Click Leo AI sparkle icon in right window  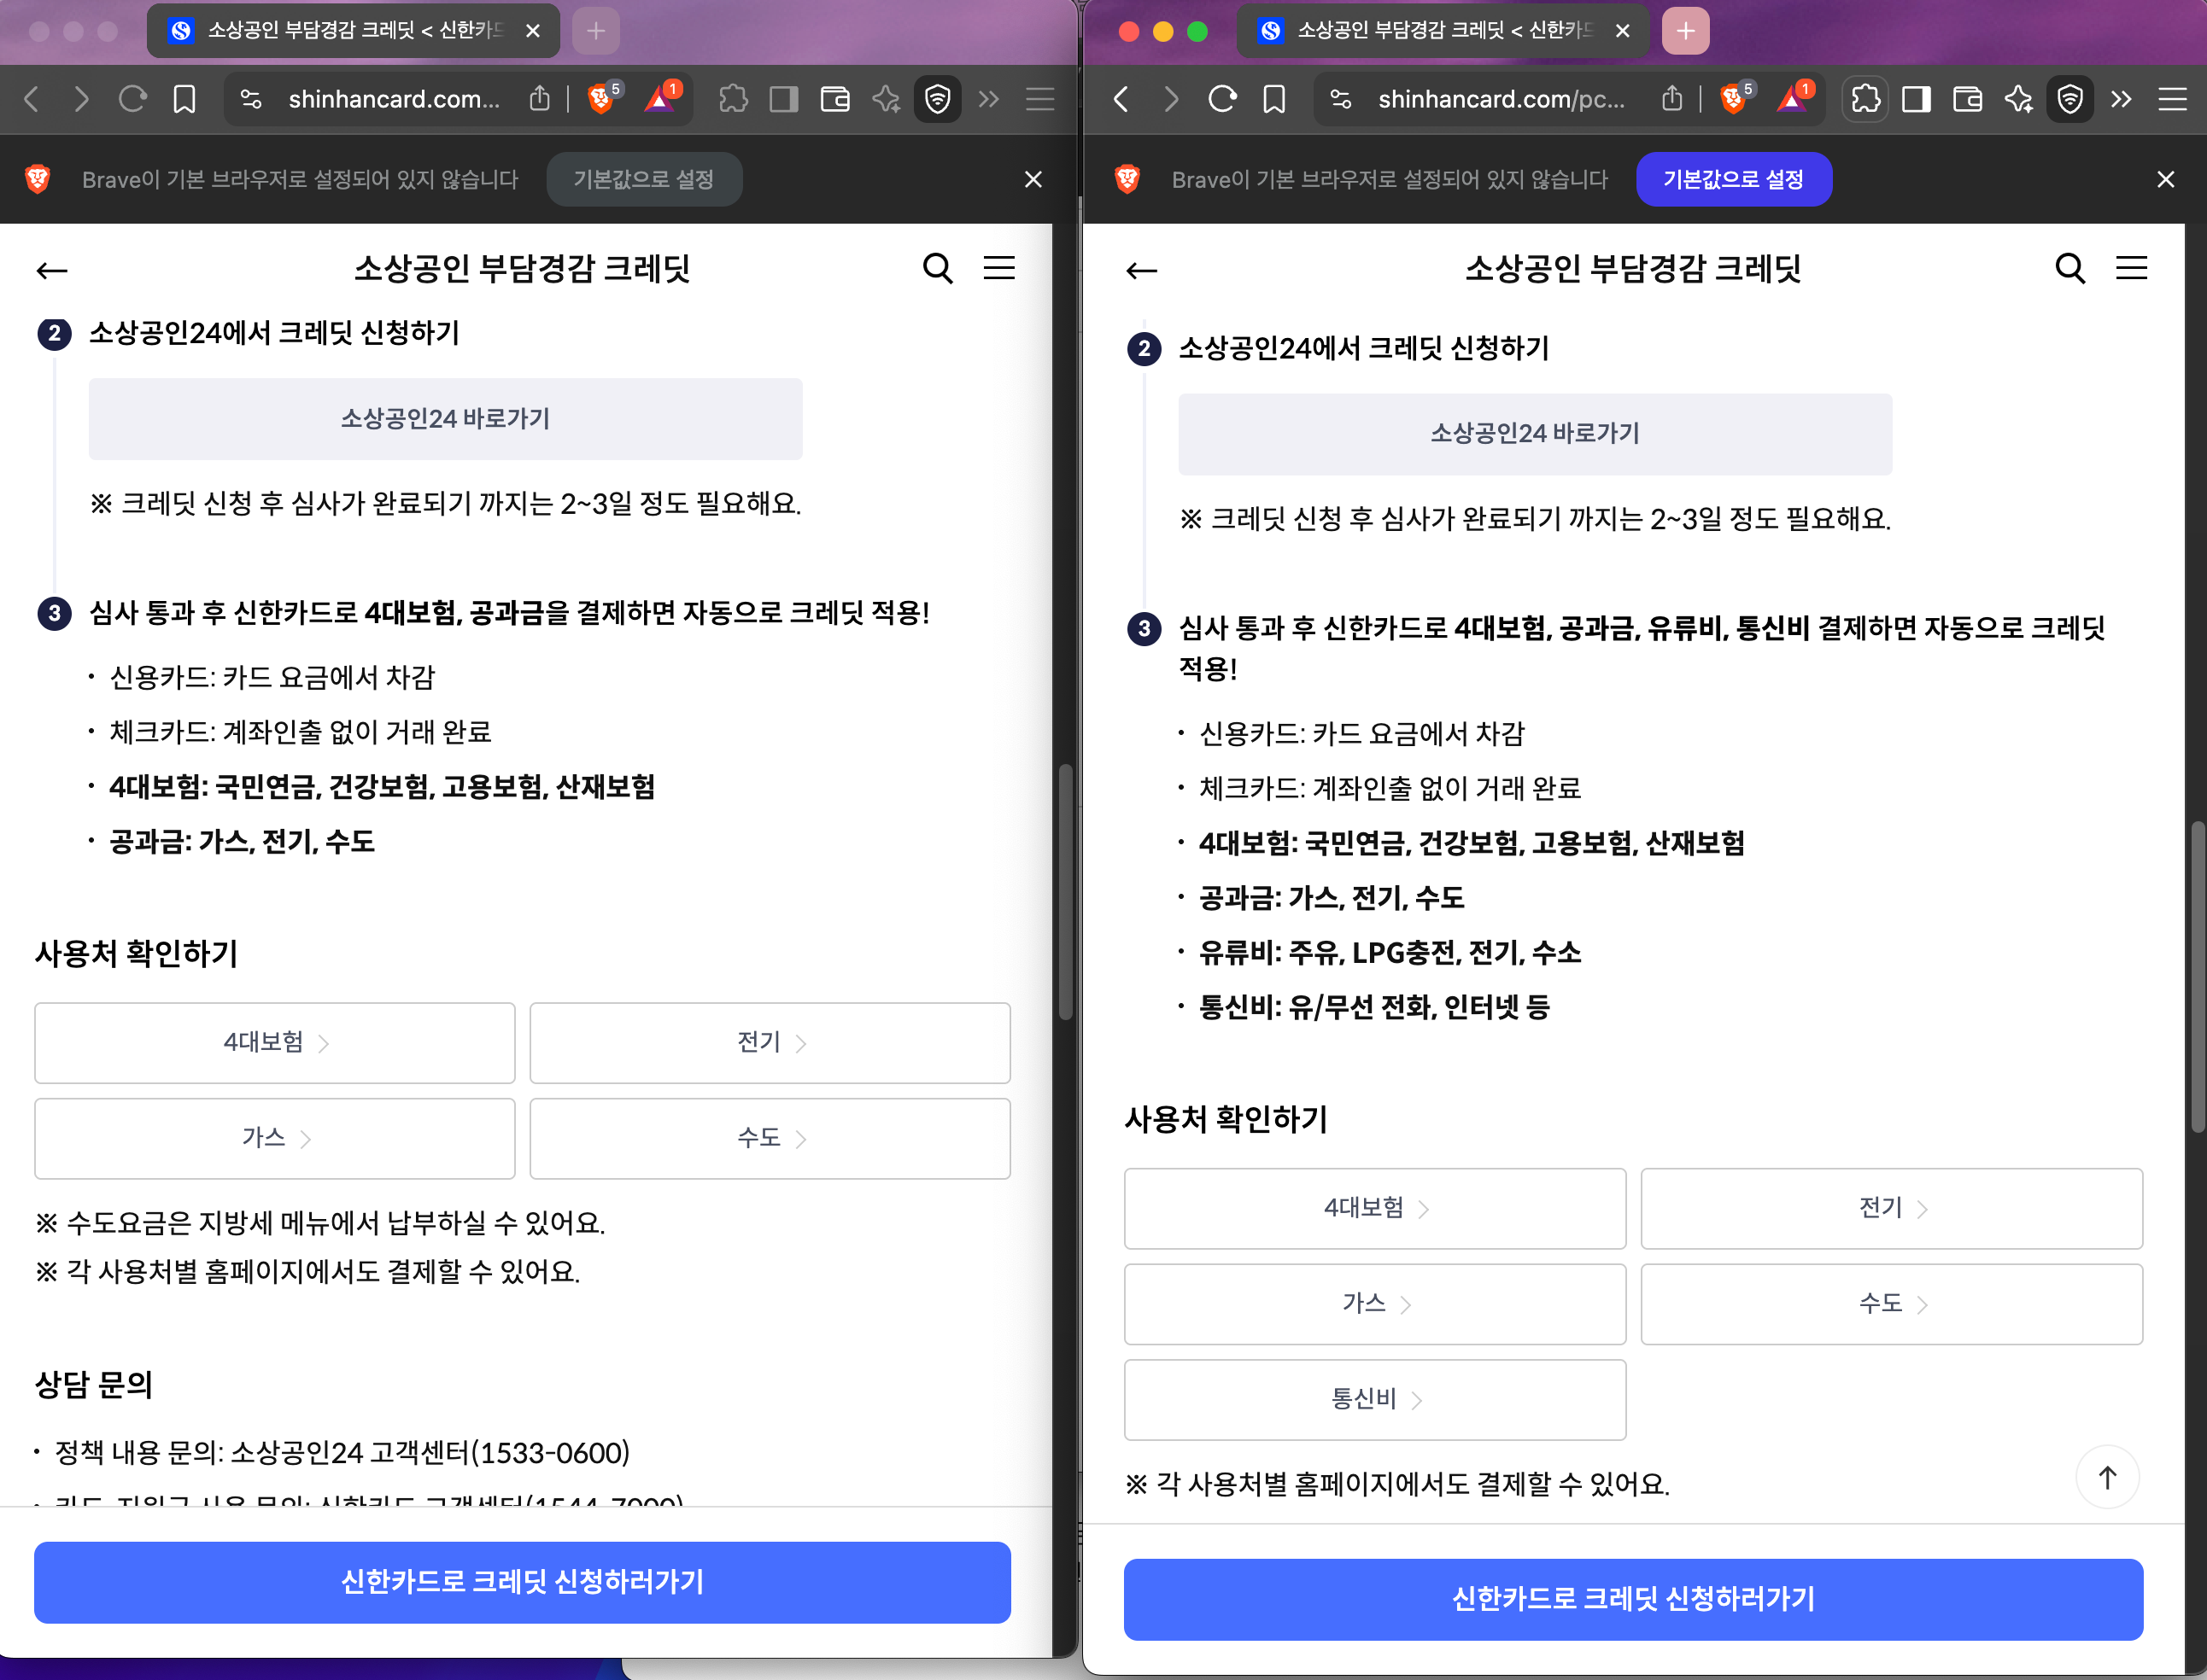click(2019, 99)
